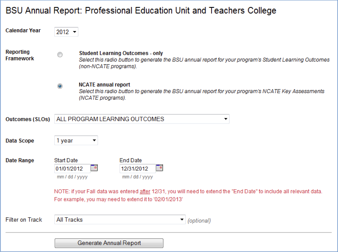The image size is (338, 252).
Task: Click the bold 'NCATE annual report' label text
Action: coord(105,85)
